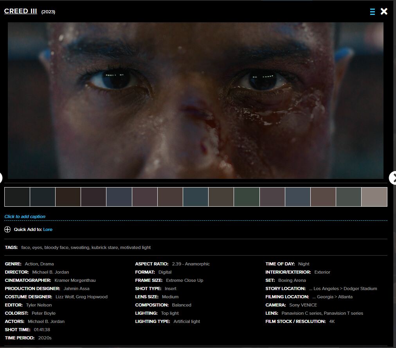Open the CREED III title link

click(x=20, y=11)
